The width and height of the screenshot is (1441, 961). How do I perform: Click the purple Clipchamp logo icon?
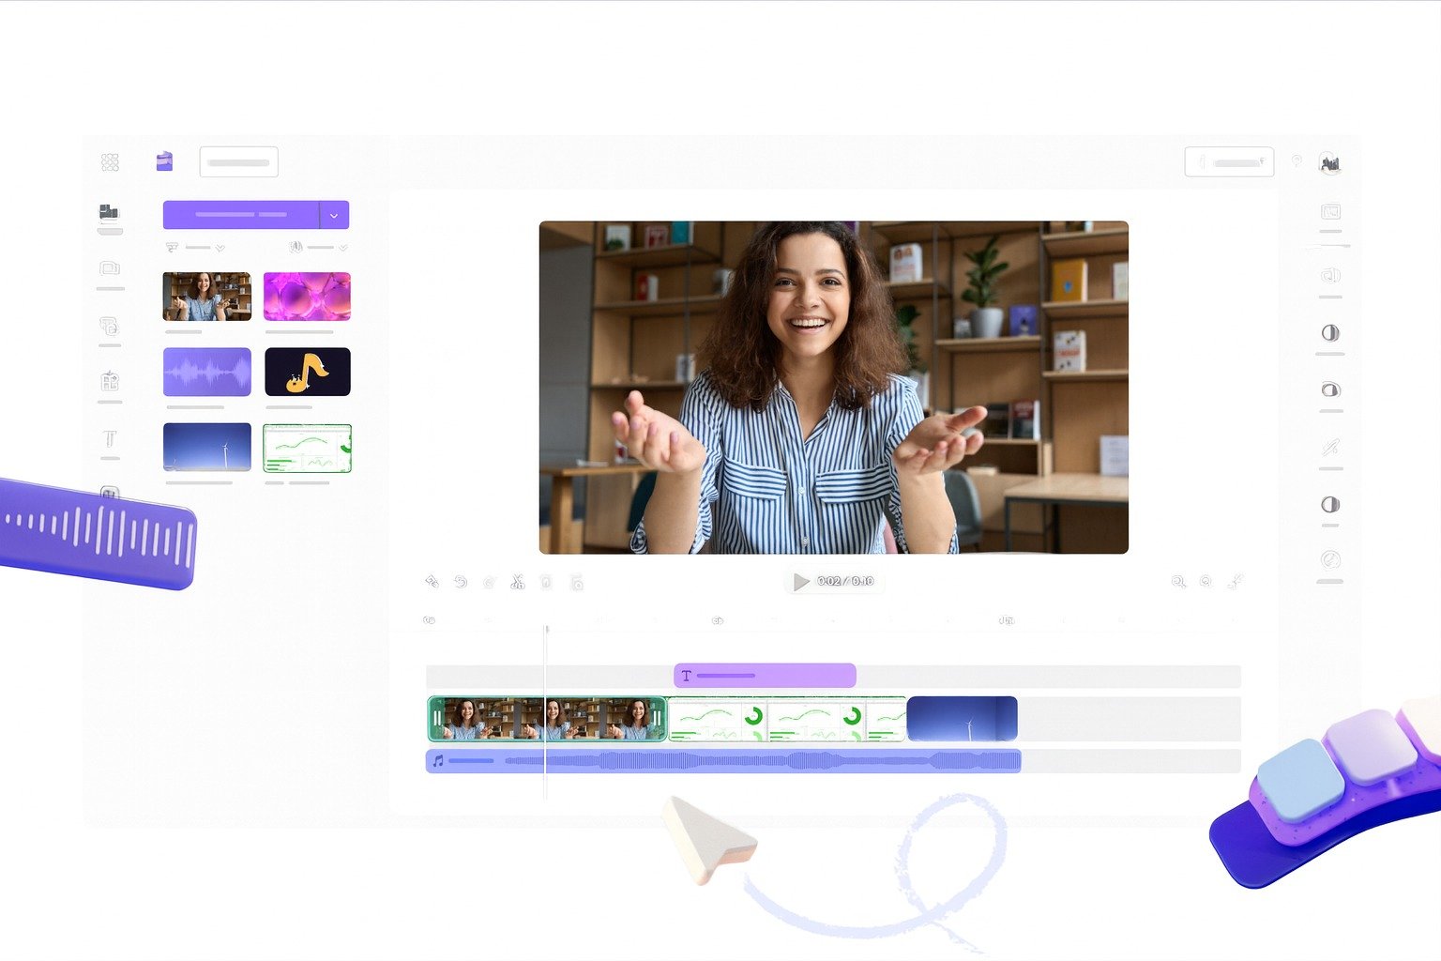pos(164,161)
